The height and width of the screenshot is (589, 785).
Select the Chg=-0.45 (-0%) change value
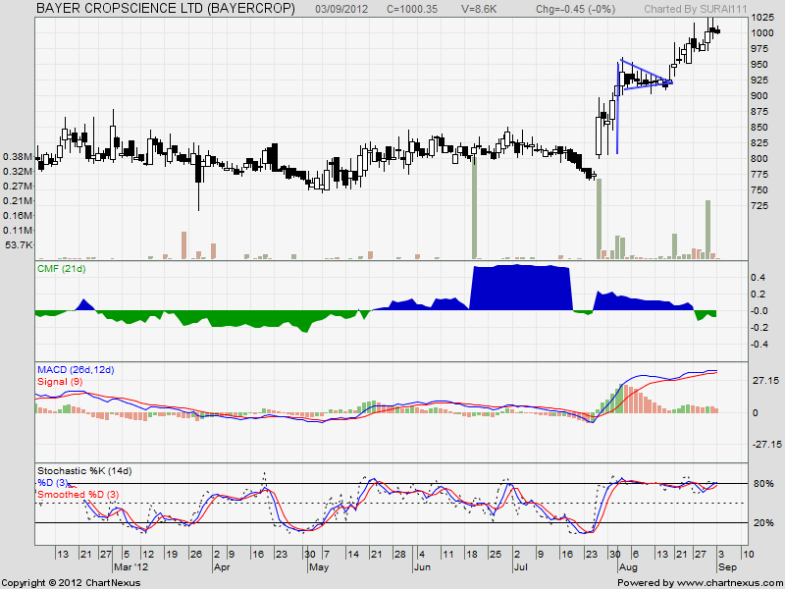[575, 9]
